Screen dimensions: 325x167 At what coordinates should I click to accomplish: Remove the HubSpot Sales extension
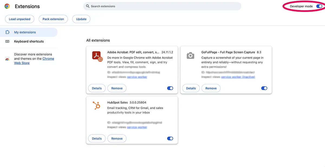[117, 139]
